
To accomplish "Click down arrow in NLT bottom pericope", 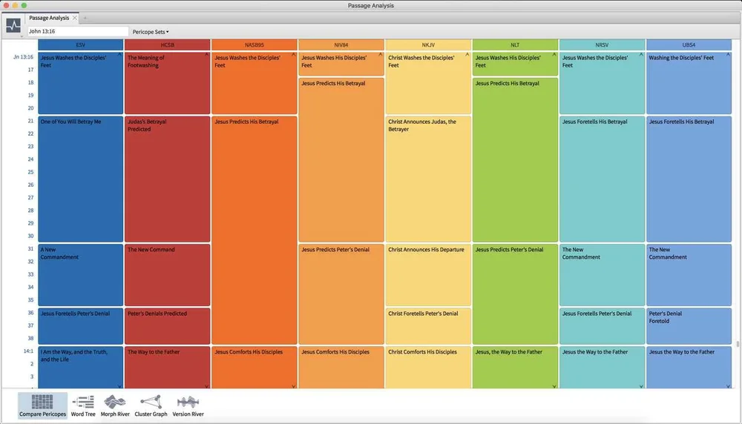I will 554,386.
